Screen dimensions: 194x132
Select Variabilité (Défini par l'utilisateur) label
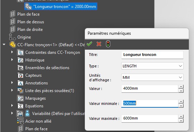[59, 114]
